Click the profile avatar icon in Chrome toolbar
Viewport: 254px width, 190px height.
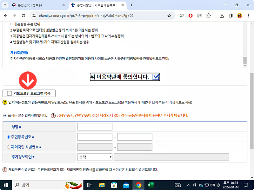point(239,15)
